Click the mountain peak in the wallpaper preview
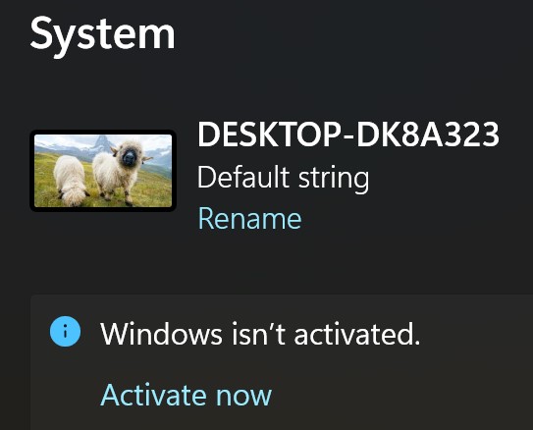533x430 pixels. [102, 141]
